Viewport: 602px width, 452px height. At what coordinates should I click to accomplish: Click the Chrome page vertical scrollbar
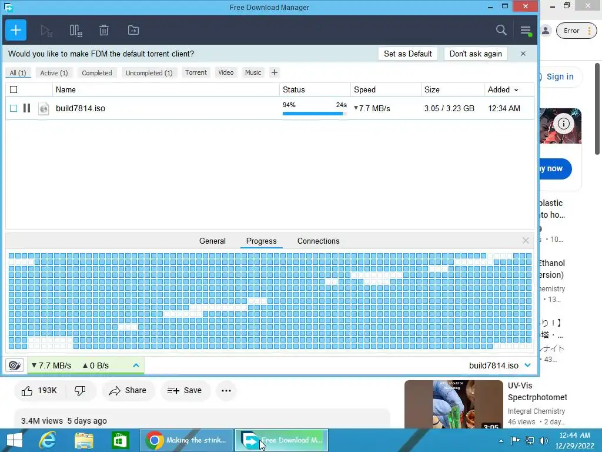coord(597,109)
